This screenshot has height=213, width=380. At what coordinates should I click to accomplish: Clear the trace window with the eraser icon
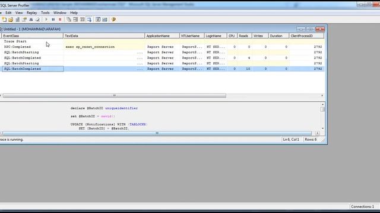[x=37, y=20]
